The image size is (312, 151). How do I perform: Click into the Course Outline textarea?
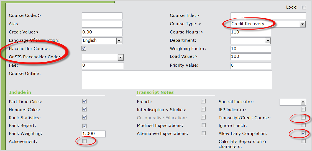177,80
